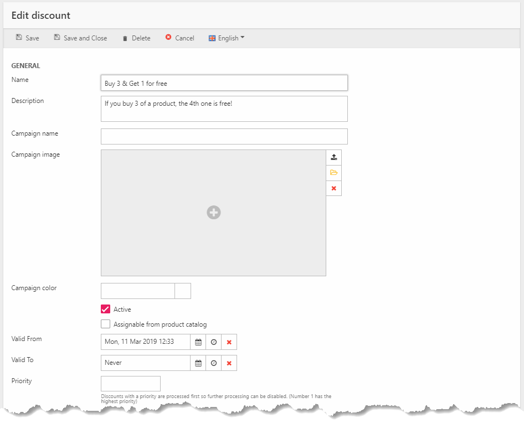Click the Campaign name input field
The height and width of the screenshot is (423, 524).
224,136
